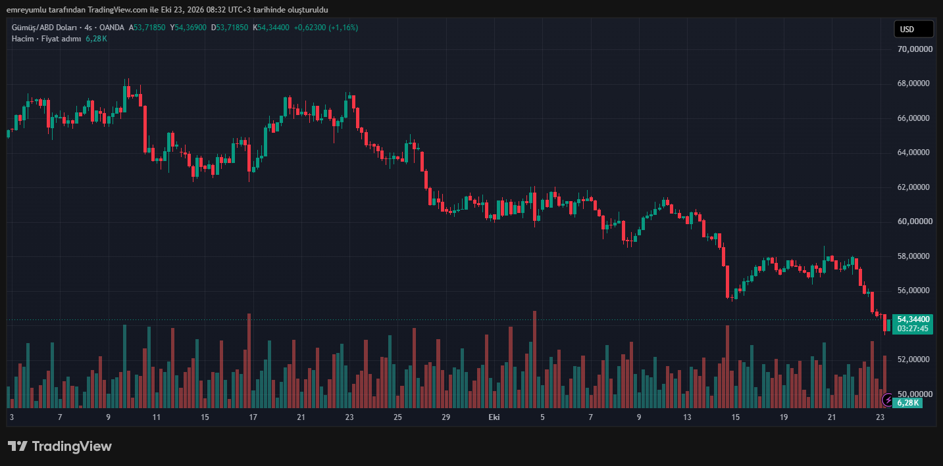Click the 60,00000 price axis label

tap(915, 221)
